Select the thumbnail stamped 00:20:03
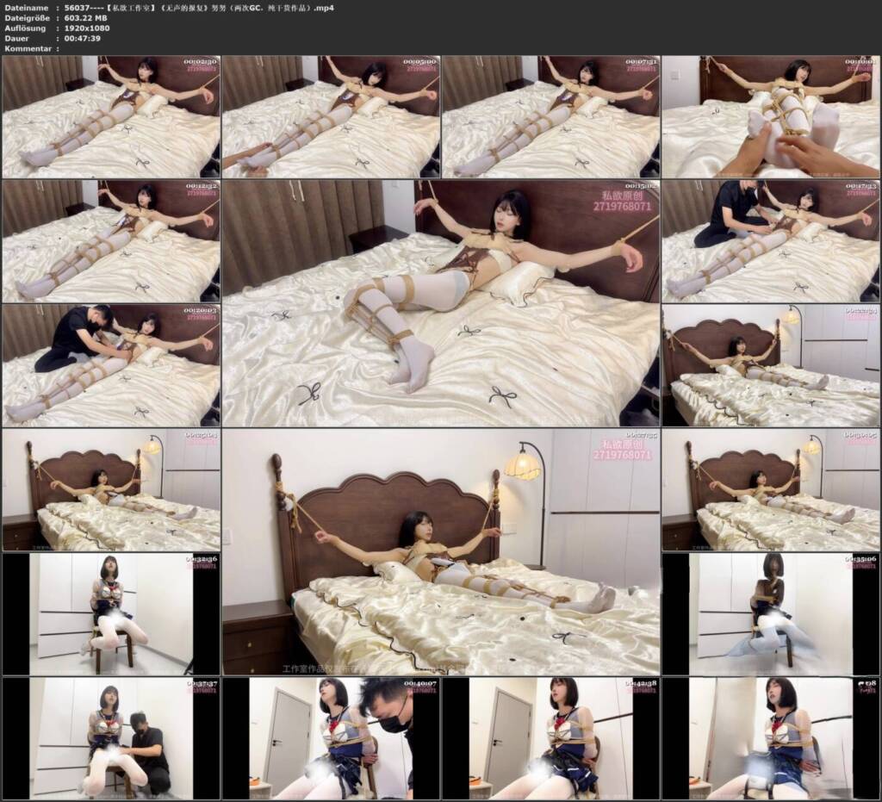882x802 pixels. [x=111, y=365]
